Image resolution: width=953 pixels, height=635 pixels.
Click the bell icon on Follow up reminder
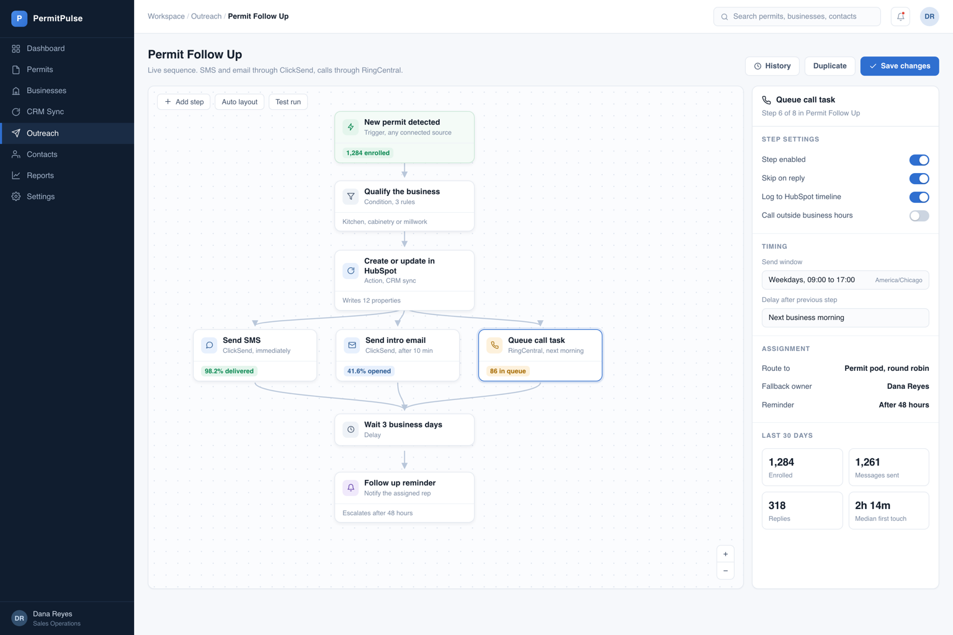(x=351, y=488)
